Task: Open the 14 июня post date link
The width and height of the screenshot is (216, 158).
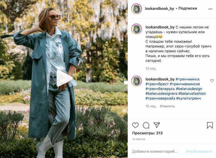Action: 139,139
